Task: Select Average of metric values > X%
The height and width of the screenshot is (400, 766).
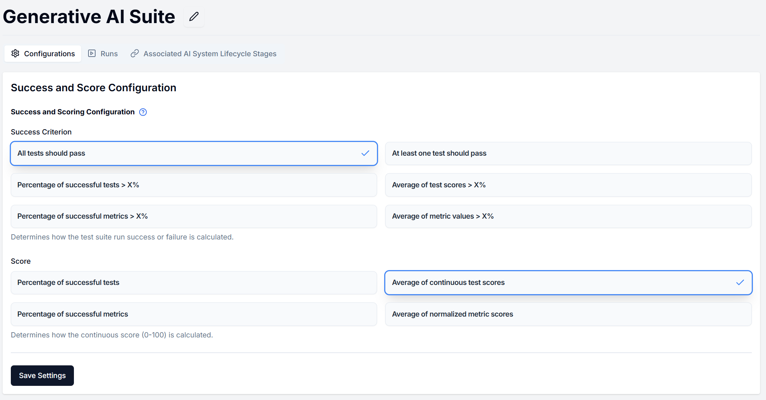Action: [568, 216]
